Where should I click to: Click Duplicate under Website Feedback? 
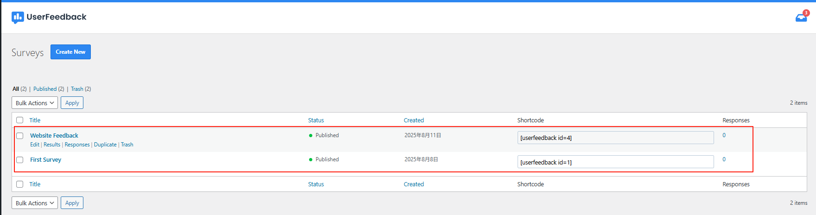(x=105, y=145)
